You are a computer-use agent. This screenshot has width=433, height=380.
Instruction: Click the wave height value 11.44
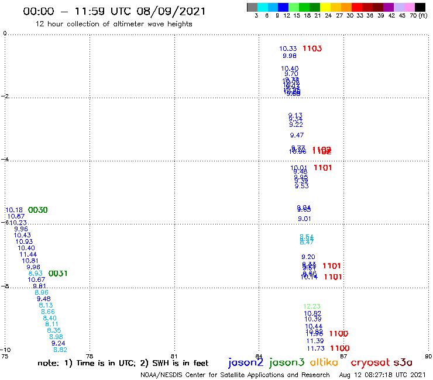28,254
